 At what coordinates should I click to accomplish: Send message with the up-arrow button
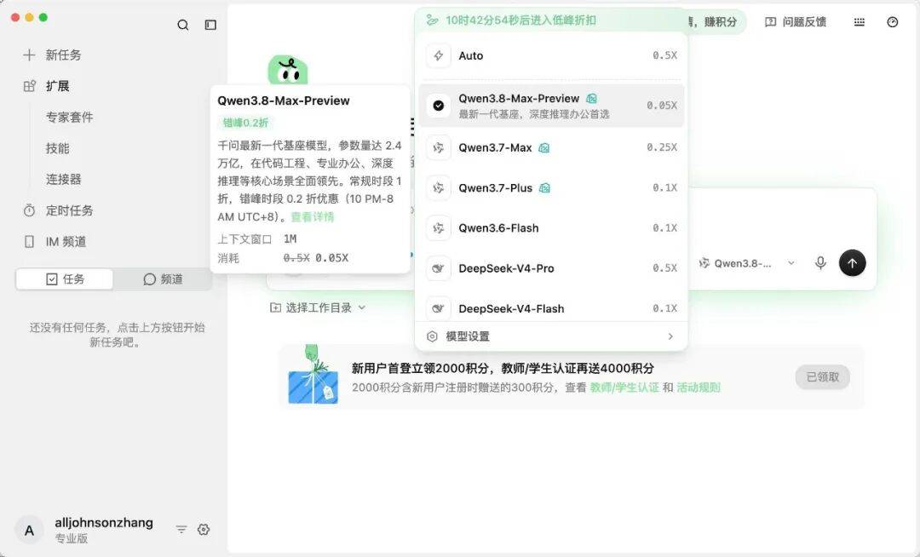tap(852, 263)
